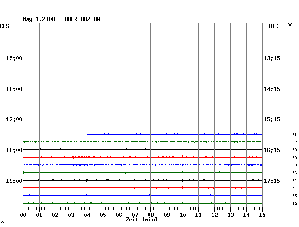The height and width of the screenshot is (227, 299).
Task: Select the blue trace at DC -88
Action: pos(143,165)
